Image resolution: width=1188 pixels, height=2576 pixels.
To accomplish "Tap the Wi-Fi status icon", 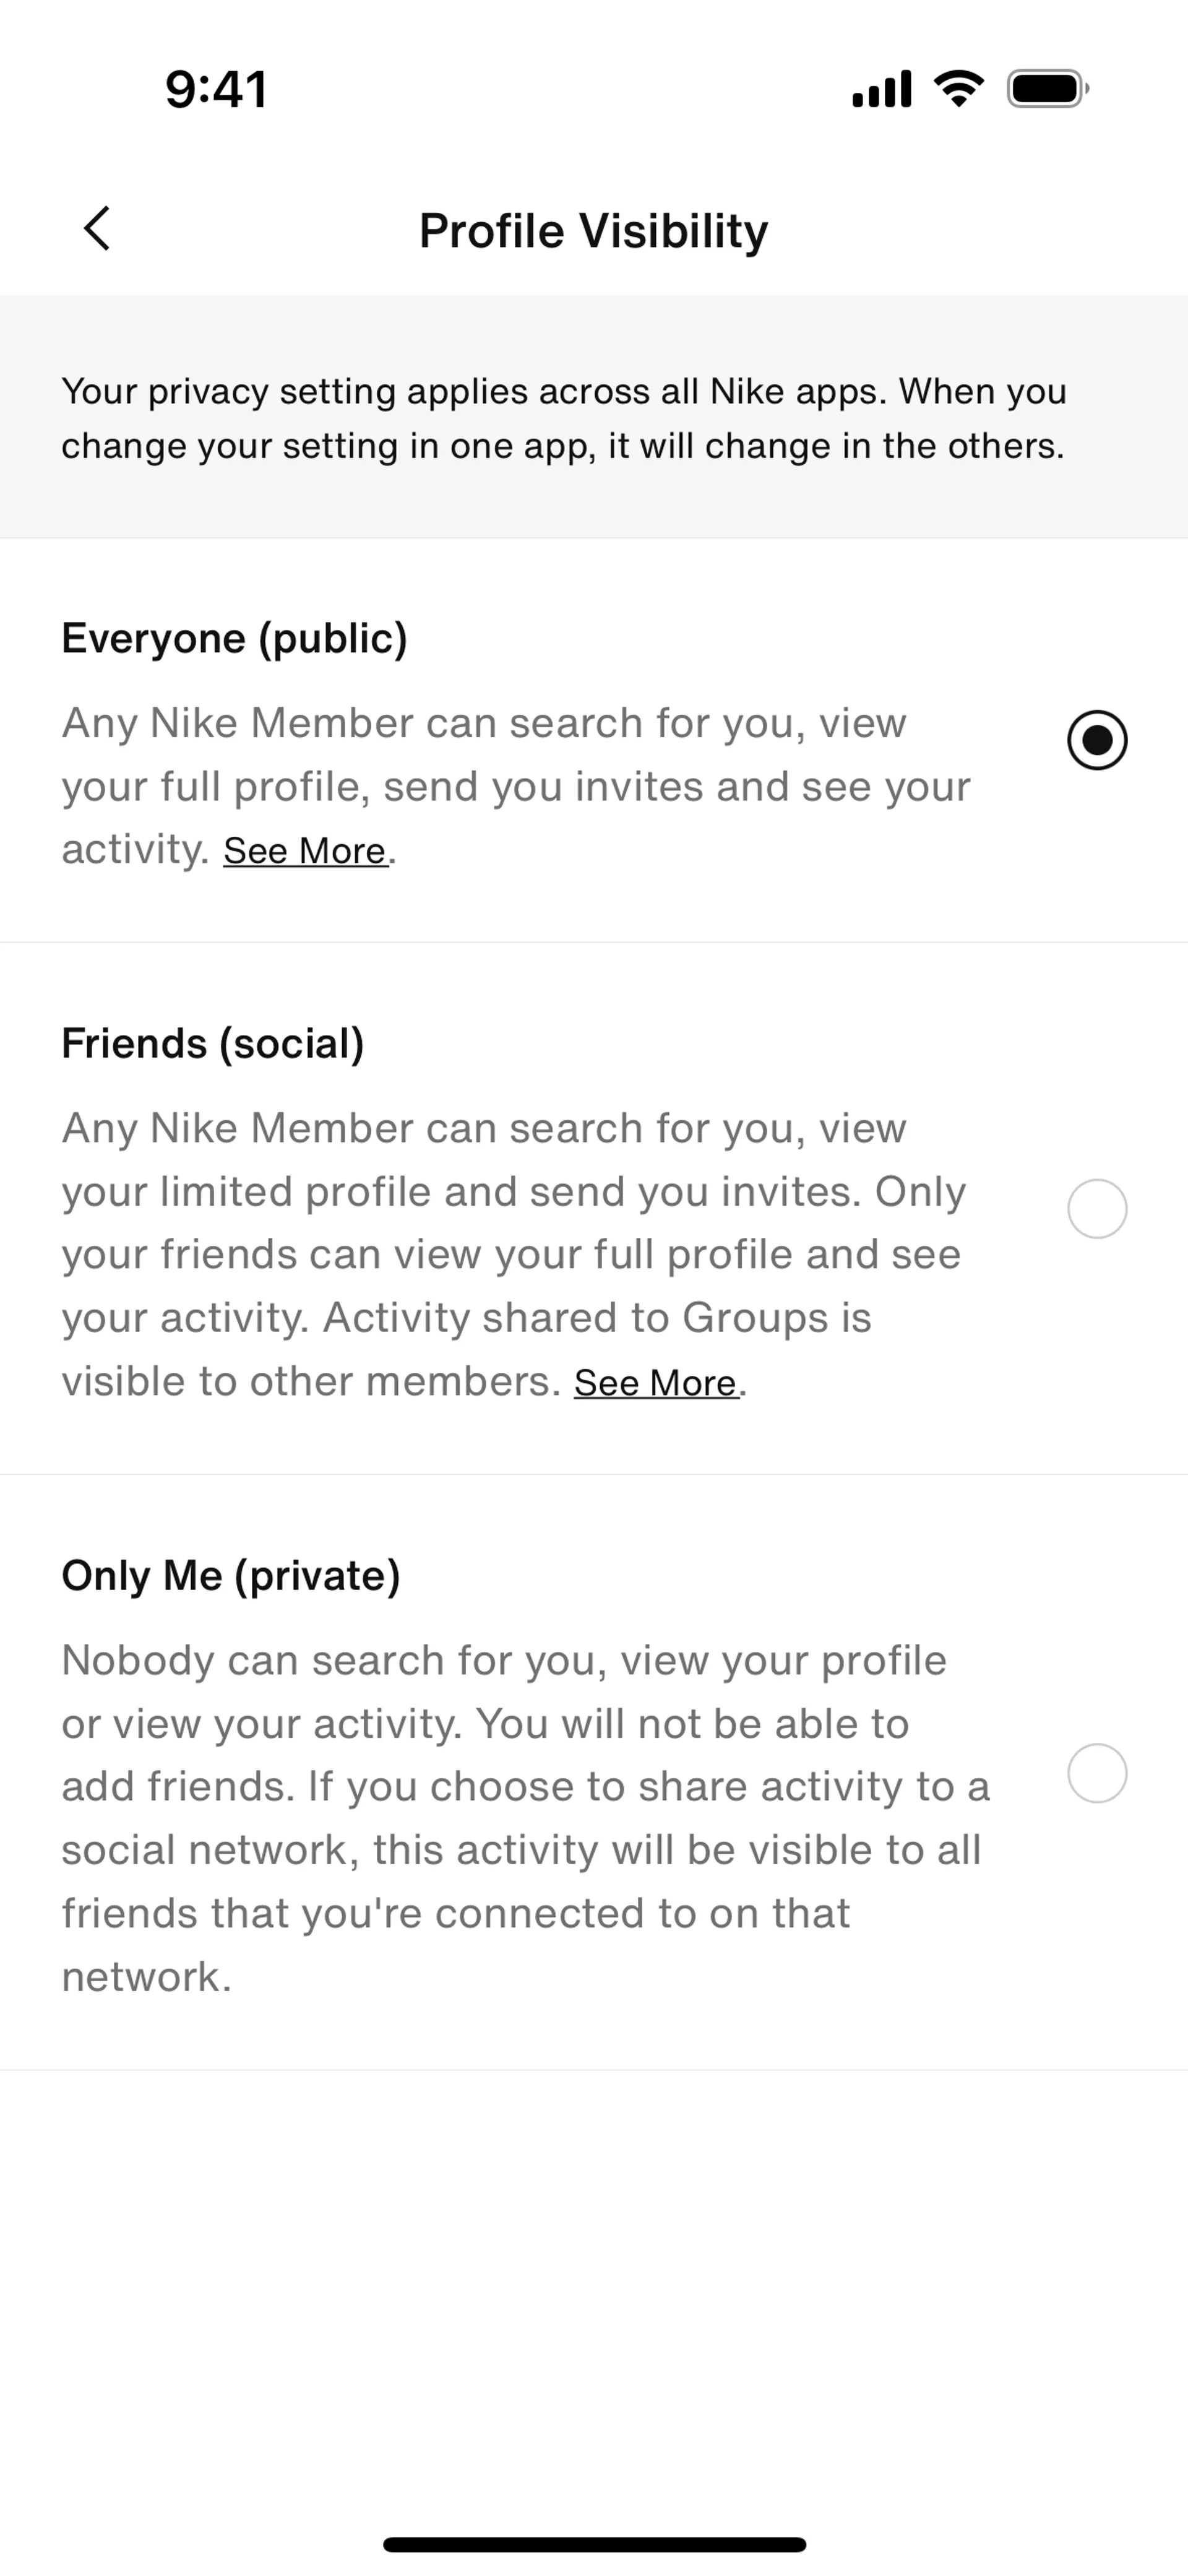I will [x=958, y=89].
